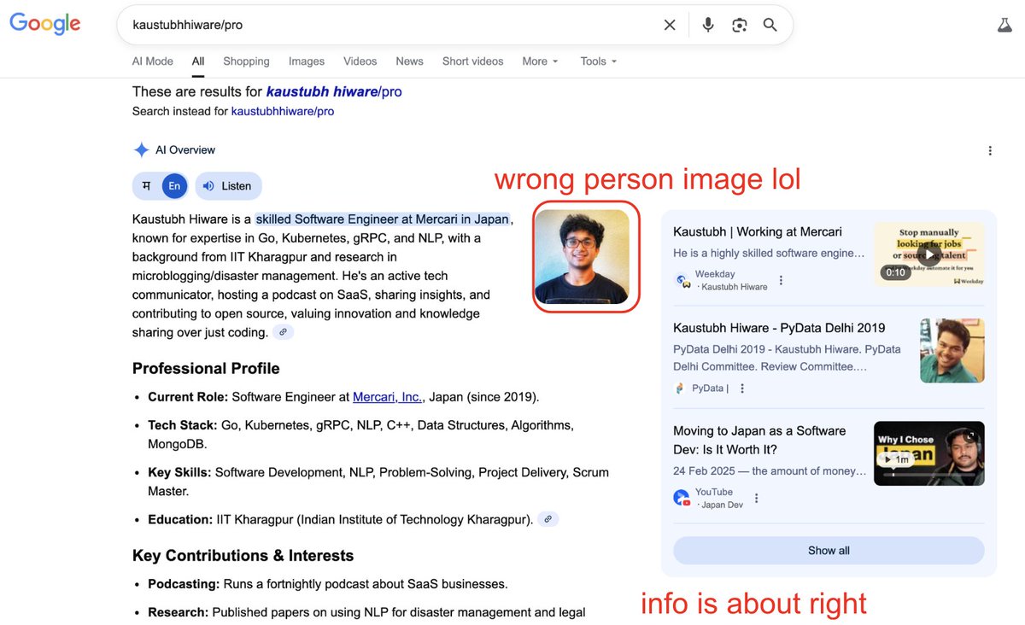This screenshot has height=625, width=1025.
Task: Click the Listen button
Action: click(228, 186)
